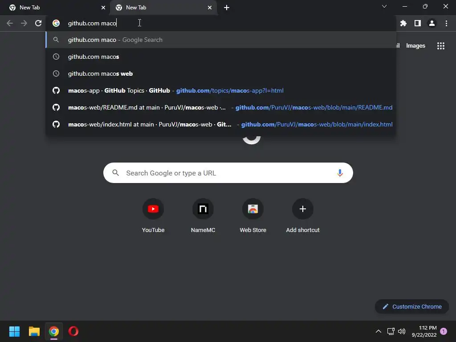Viewport: 456px width, 342px height.
Task: Open the Web Store shortcut tile
Action: (x=253, y=216)
